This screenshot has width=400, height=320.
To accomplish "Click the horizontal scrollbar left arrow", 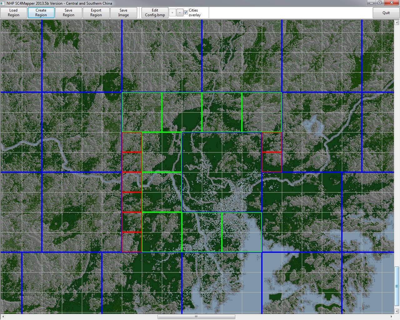I will [2, 317].
